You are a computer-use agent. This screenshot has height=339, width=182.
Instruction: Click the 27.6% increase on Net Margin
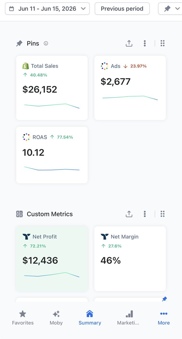click(x=111, y=246)
